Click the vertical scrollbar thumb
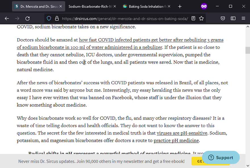Viewport: 250px width, 168px height. tap(248, 50)
